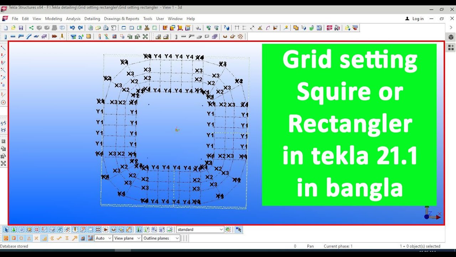Open the View menu
This screenshot has height=257, width=456.
pyautogui.click(x=37, y=19)
